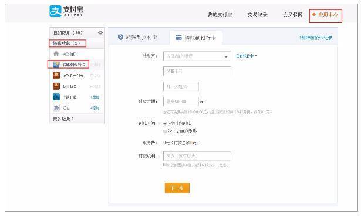
Task: Expand the saved bank cards dropdown link
Action: pyautogui.click(x=247, y=56)
